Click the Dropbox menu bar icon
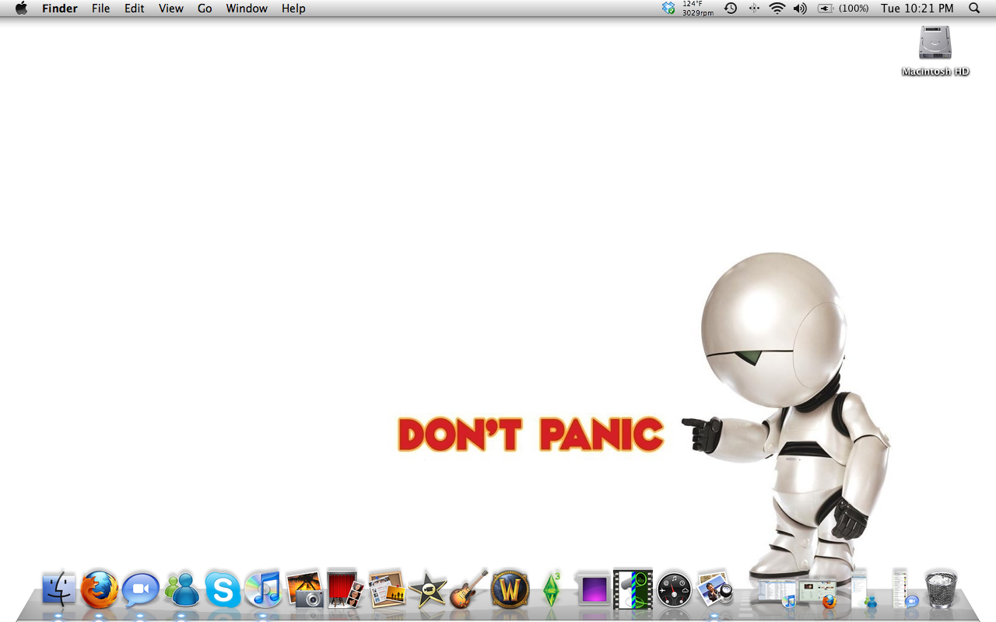Screen dimensions: 996x622 [668, 9]
